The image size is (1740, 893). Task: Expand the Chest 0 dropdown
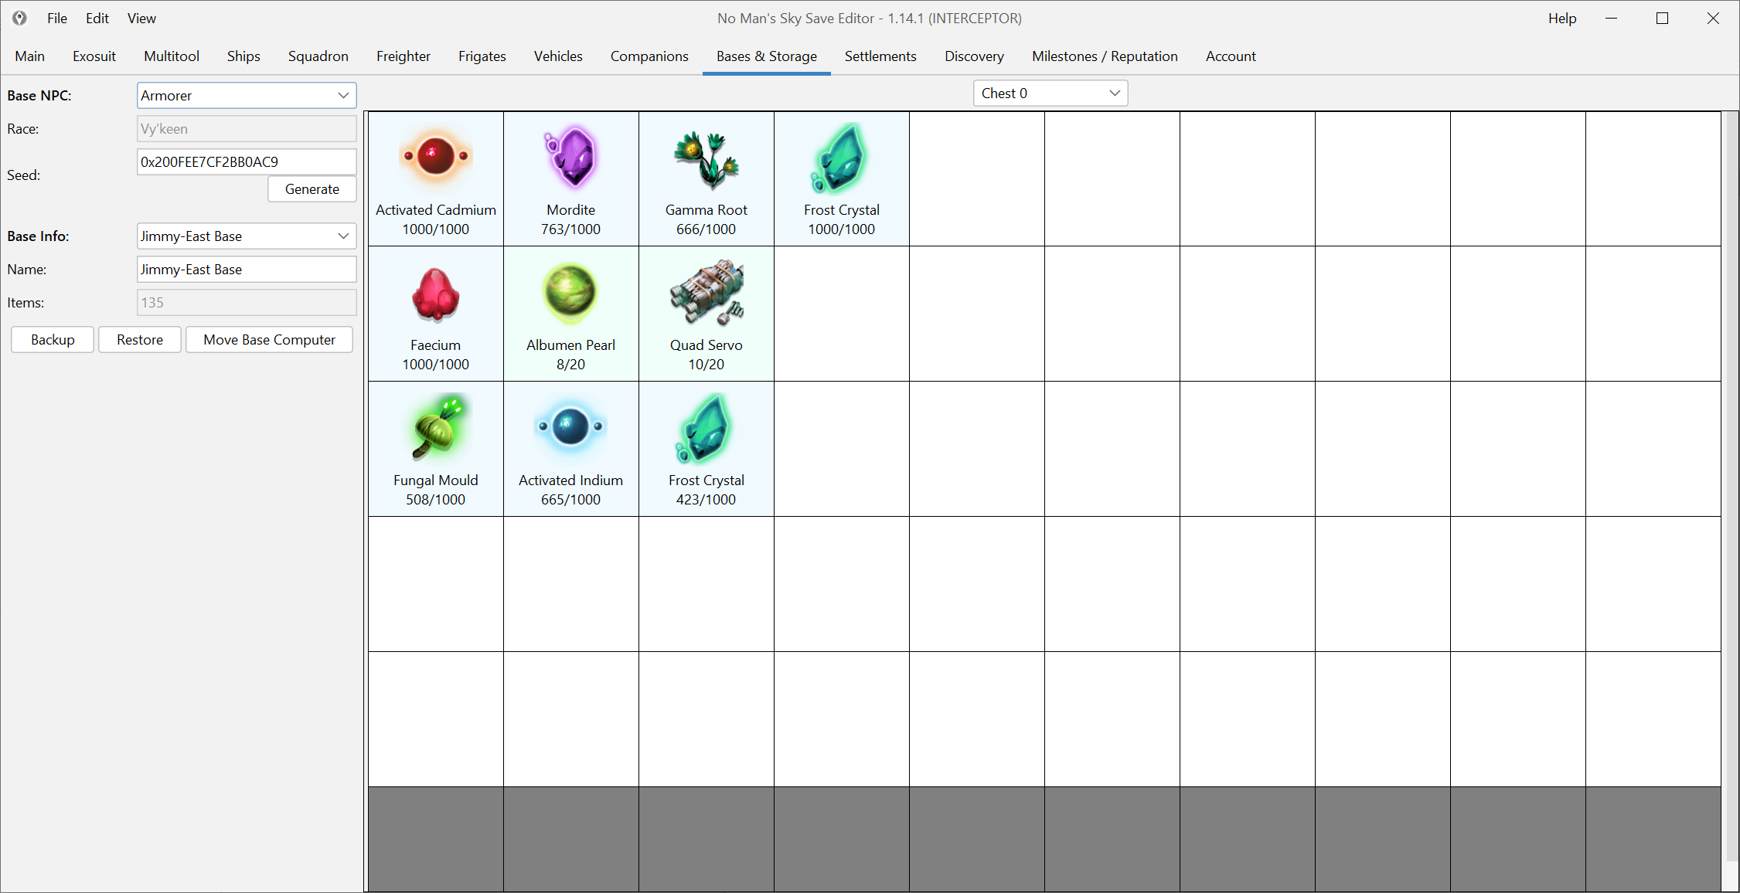pos(1050,93)
